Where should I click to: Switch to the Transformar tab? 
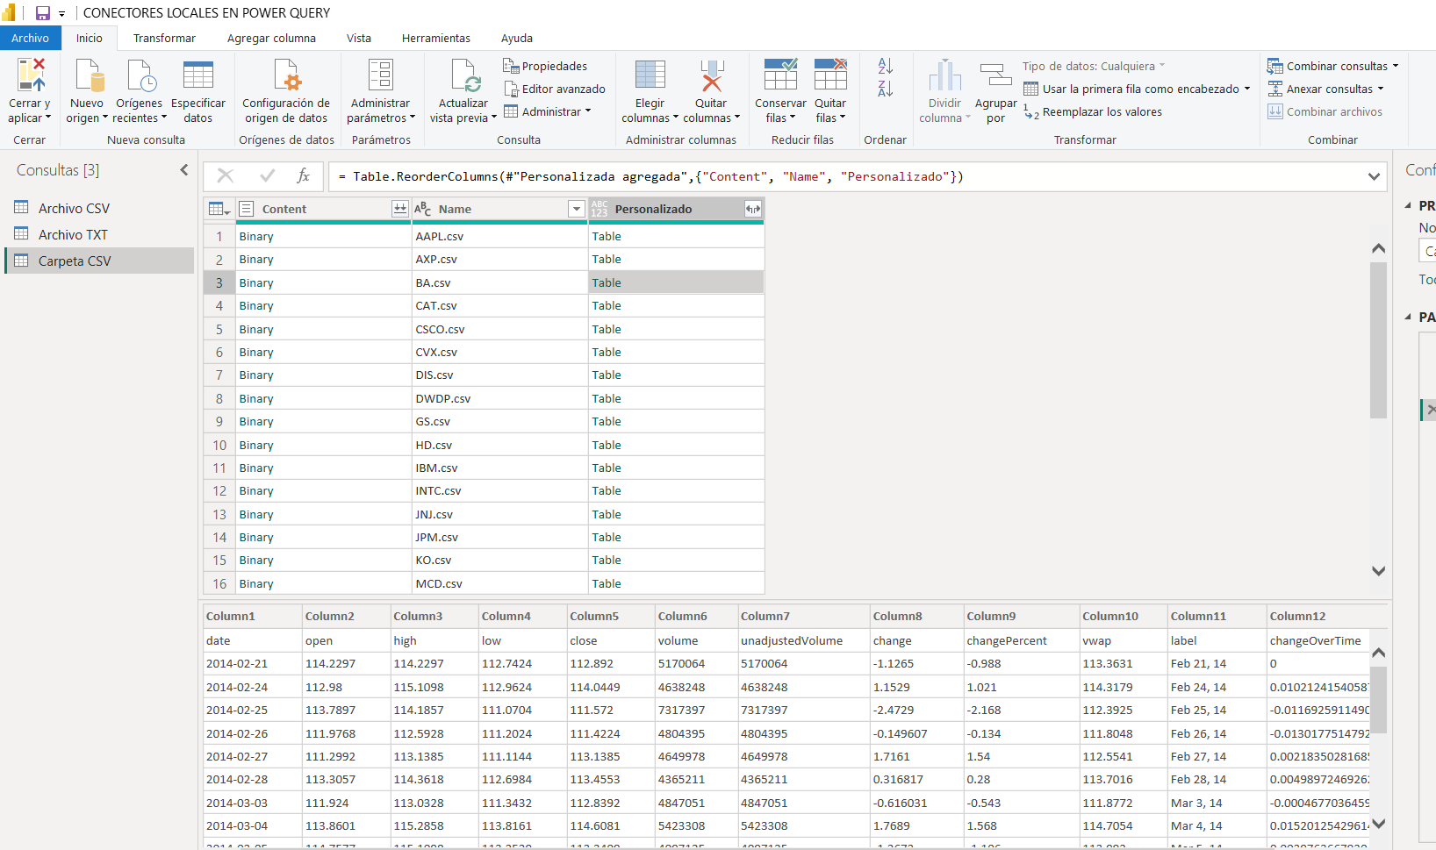click(x=164, y=38)
